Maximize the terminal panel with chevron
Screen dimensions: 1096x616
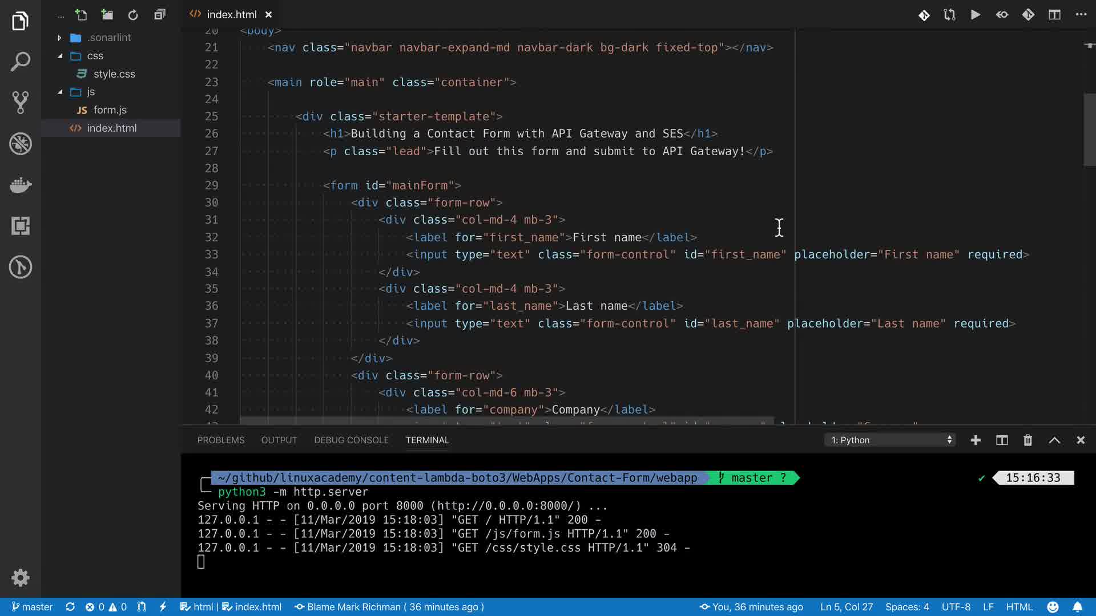(1054, 440)
